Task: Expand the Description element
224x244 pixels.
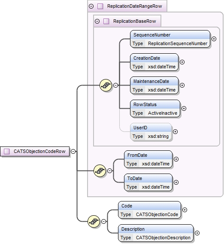Action: [x=197, y=233]
